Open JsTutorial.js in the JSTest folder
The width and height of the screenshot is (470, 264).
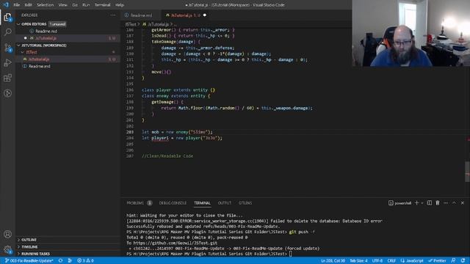coord(68,59)
